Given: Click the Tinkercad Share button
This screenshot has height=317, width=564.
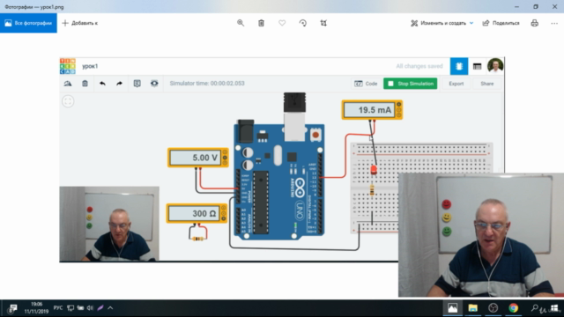Looking at the screenshot, I should pos(487,84).
